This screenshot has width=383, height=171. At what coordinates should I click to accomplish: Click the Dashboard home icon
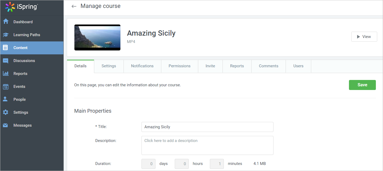(x=6, y=22)
